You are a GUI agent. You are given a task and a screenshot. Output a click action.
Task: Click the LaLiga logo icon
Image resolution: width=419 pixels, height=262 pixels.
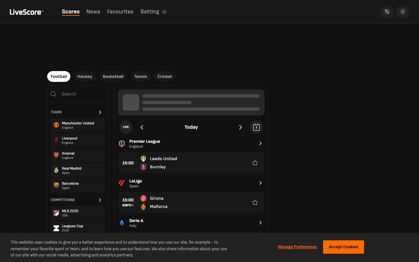pyautogui.click(x=122, y=183)
